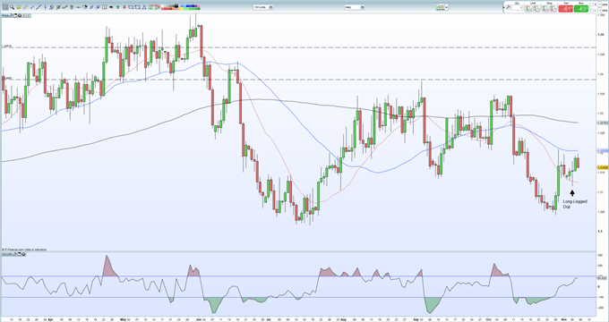Click the yellow current price axis label

pyautogui.click(x=603, y=167)
